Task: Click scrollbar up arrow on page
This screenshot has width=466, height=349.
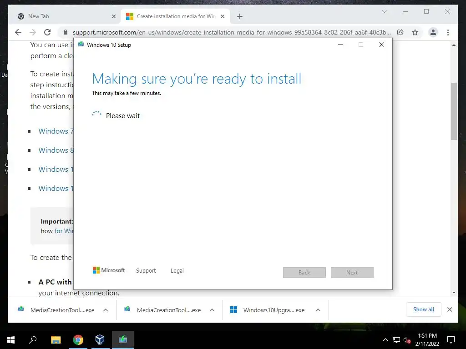Action: tap(454, 45)
